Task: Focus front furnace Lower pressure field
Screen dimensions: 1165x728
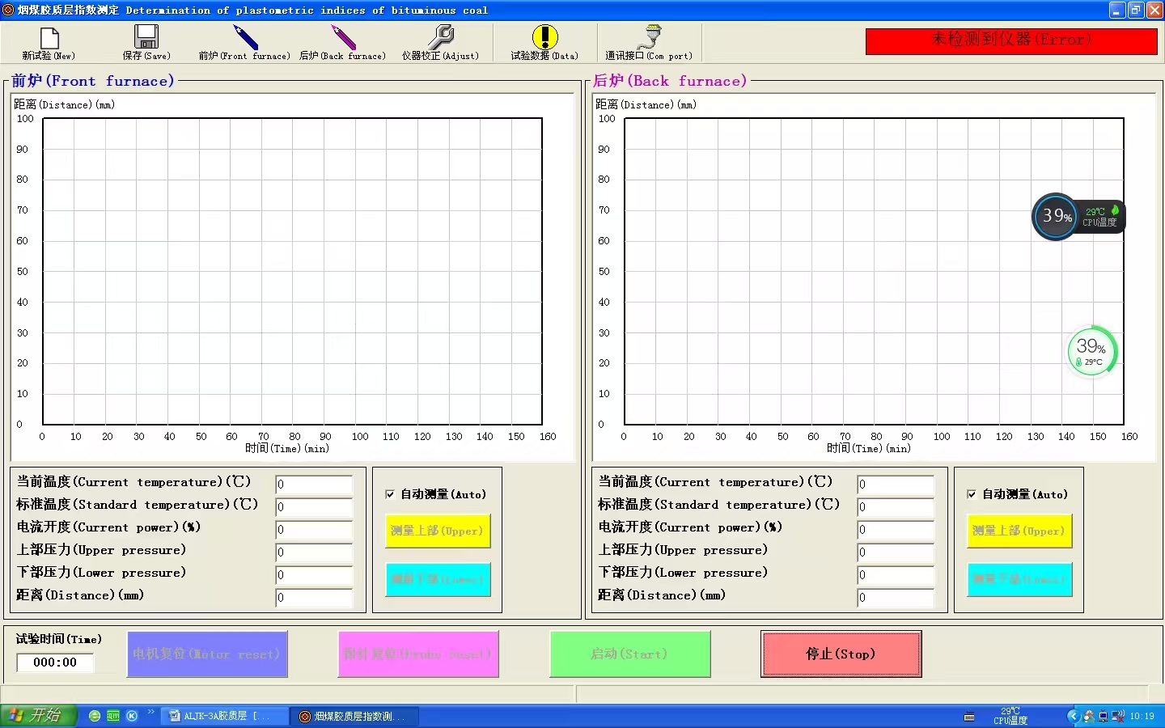Action: (x=314, y=575)
